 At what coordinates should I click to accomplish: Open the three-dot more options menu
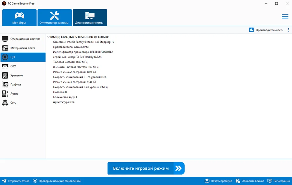click(288, 30)
